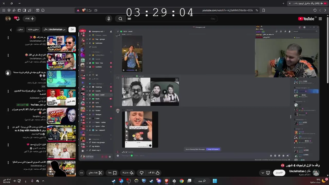Select the 'youtube' channel in the Discord video
Viewport: 329px width, 185px height.
click(99, 67)
